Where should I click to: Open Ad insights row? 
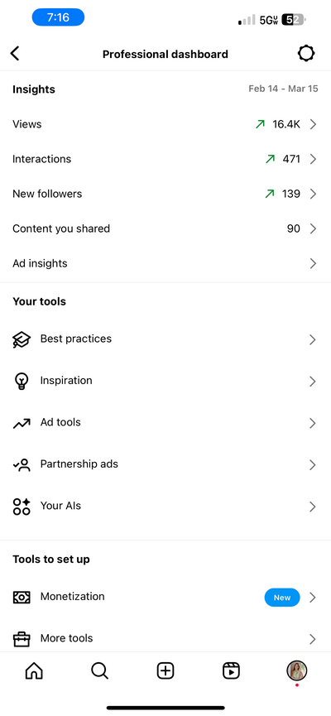tap(165, 263)
